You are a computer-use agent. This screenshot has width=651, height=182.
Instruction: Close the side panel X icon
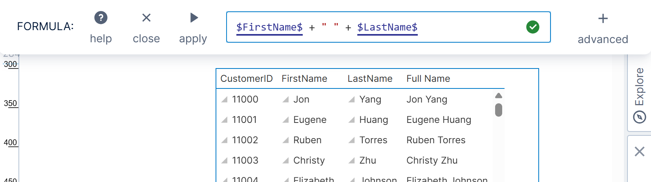pyautogui.click(x=639, y=151)
